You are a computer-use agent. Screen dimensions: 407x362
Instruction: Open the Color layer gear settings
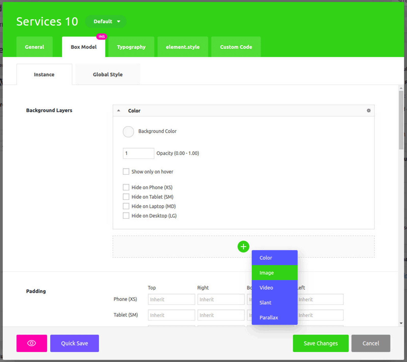(x=369, y=110)
